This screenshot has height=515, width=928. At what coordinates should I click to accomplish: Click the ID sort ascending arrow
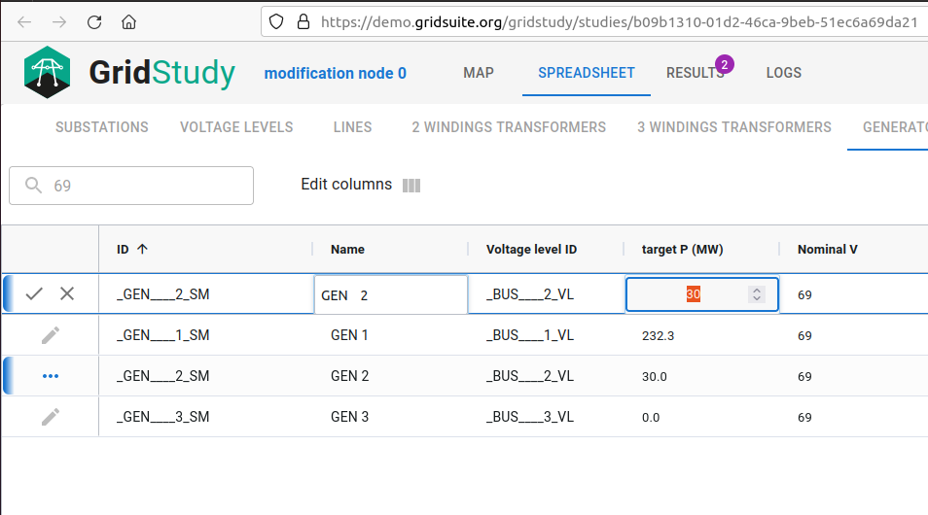[142, 249]
